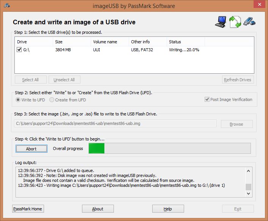Sort by the Volume name column header
268x221 pixels.
(110, 42)
